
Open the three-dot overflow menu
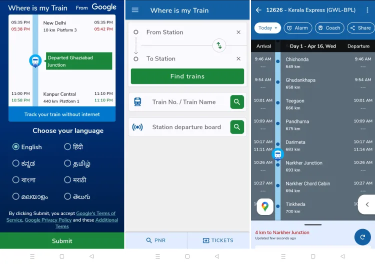367,10
